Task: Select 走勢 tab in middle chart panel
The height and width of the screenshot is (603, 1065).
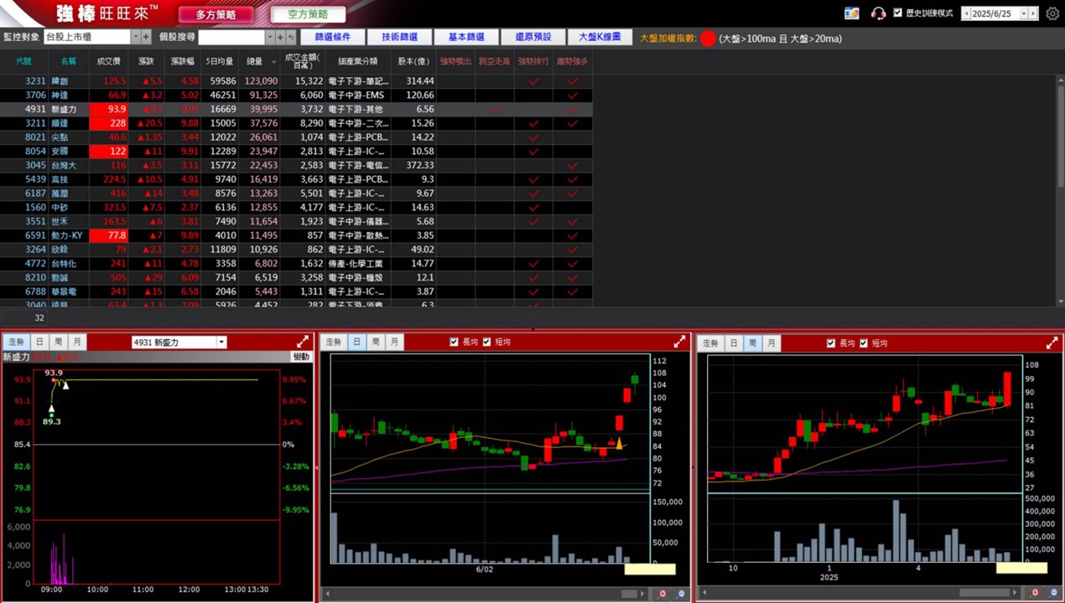Action: (x=334, y=342)
